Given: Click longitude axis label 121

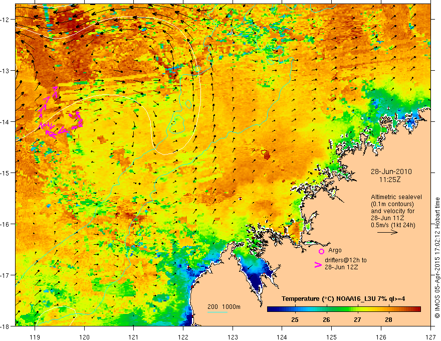Looking at the screenshot, I should (x=134, y=337).
